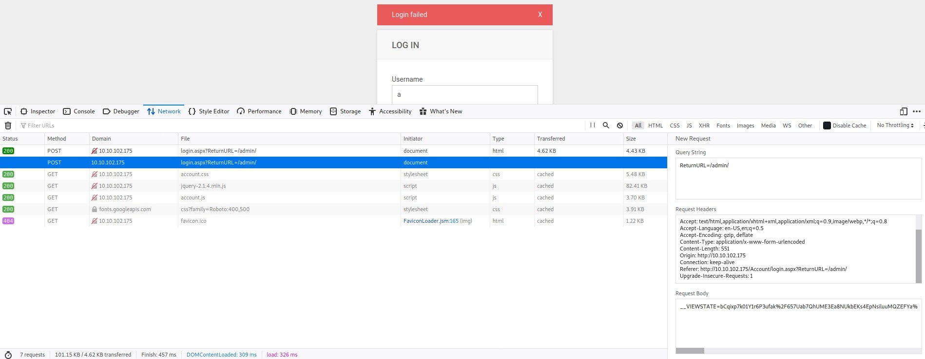
Task: Open DevTools three-dot options menu
Action: tap(916, 111)
